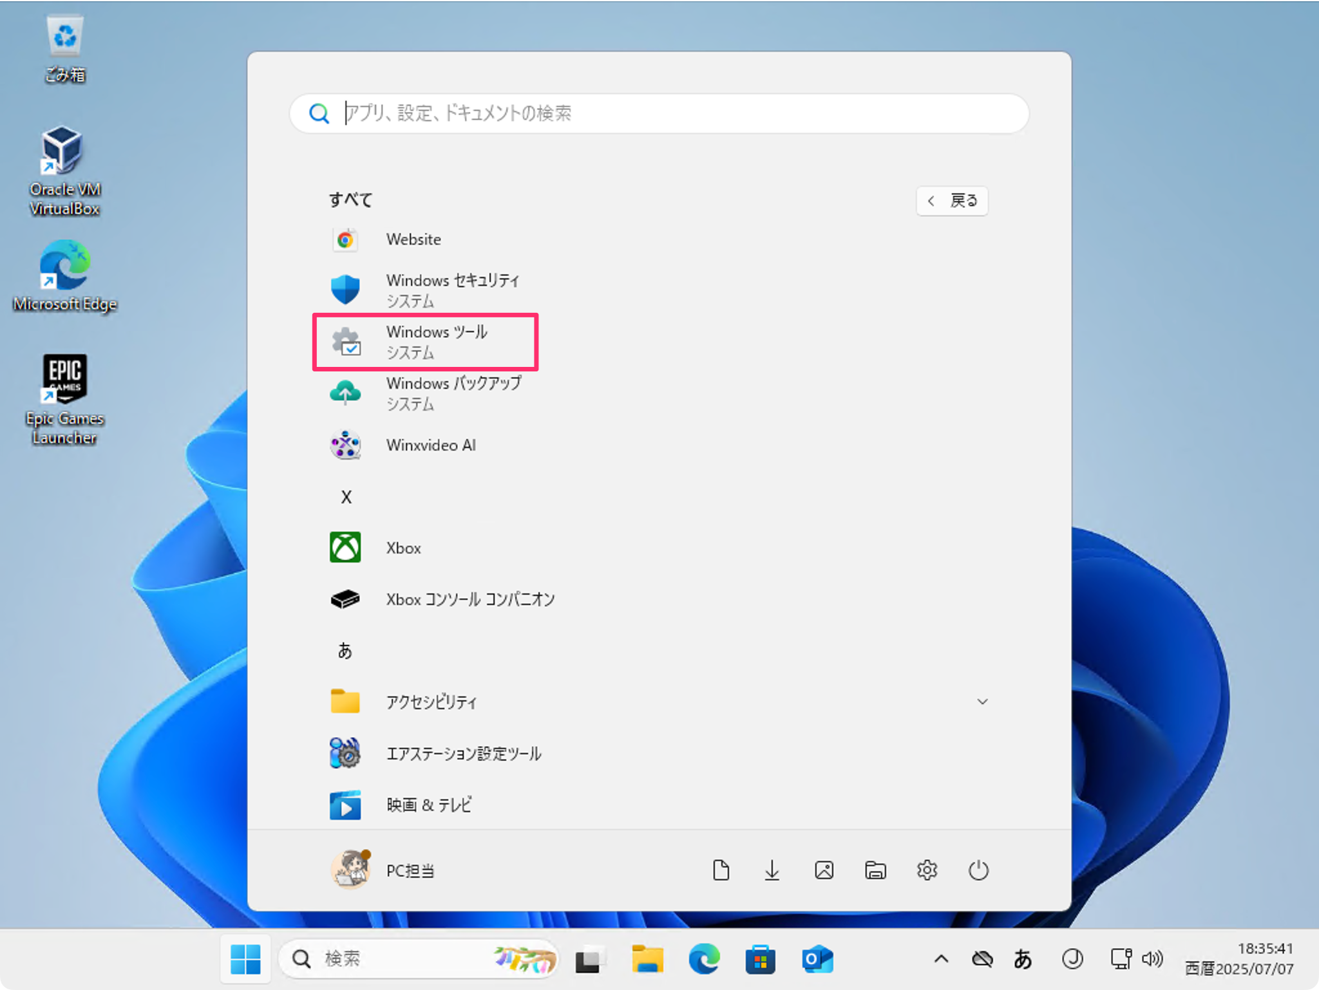The height and width of the screenshot is (990, 1319).
Task: Go back using the 戻る button
Action: (x=952, y=200)
